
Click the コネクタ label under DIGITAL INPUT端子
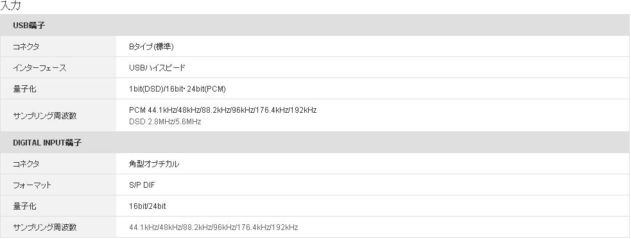pos(26,164)
